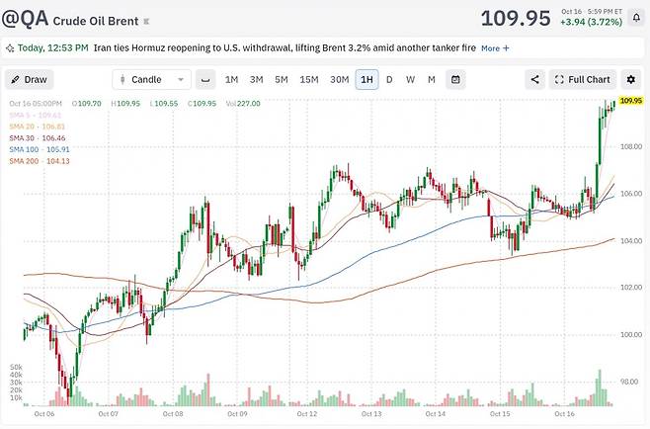Open Full Chart view
Image resolution: width=650 pixels, height=429 pixels.
(x=583, y=80)
